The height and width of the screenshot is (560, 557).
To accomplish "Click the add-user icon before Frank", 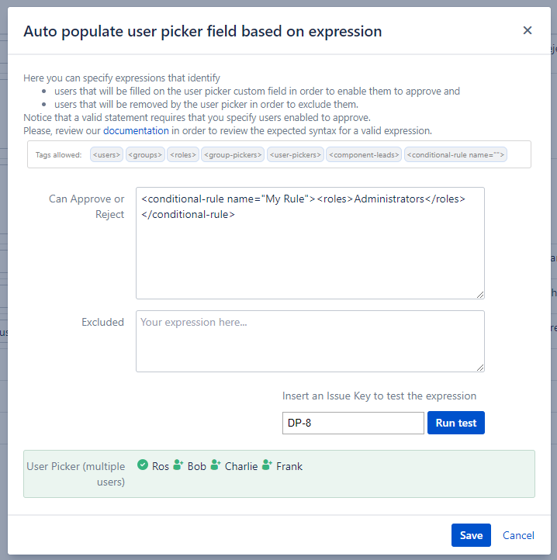I will 268,465.
